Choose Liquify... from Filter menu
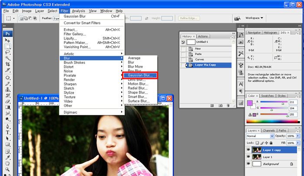Viewport: 304px width, 176px height. 92,38
